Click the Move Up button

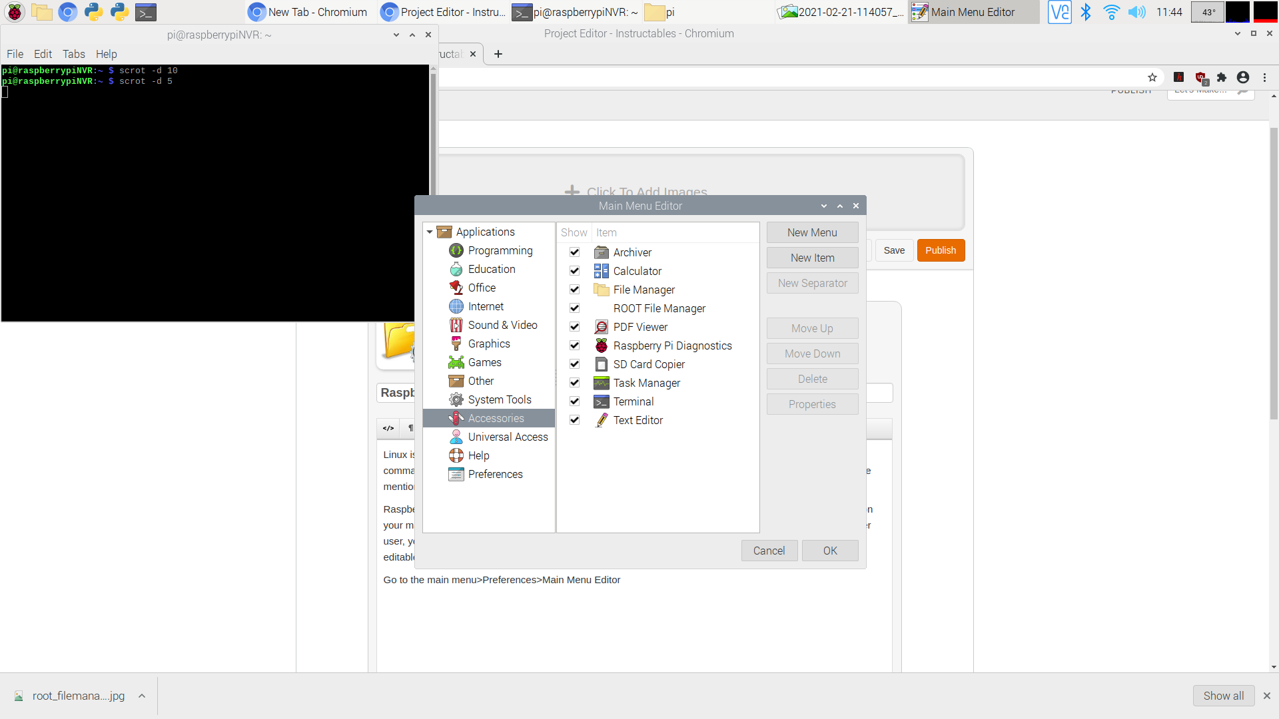pos(811,328)
